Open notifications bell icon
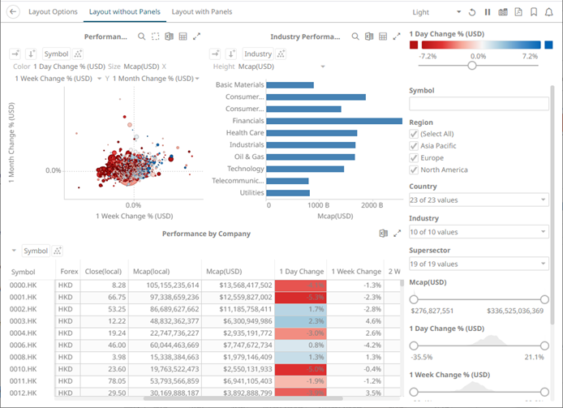 tap(549, 12)
